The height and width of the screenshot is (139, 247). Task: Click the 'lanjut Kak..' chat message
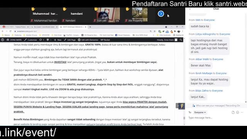click(198, 97)
